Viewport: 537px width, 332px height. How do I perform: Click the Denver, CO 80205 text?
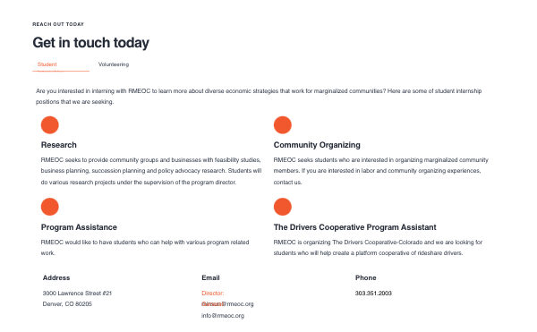[67, 304]
